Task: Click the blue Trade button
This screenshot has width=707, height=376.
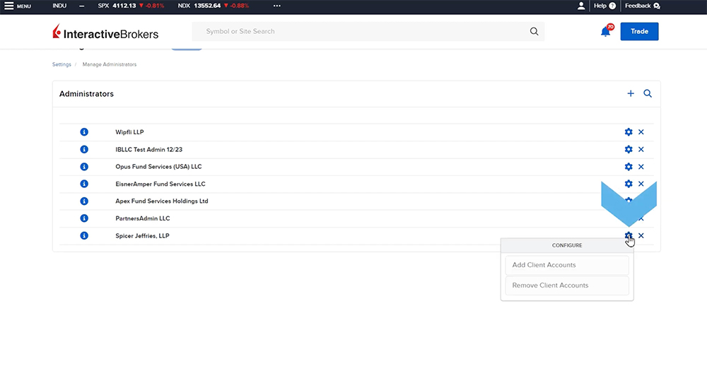Action: pyautogui.click(x=639, y=32)
